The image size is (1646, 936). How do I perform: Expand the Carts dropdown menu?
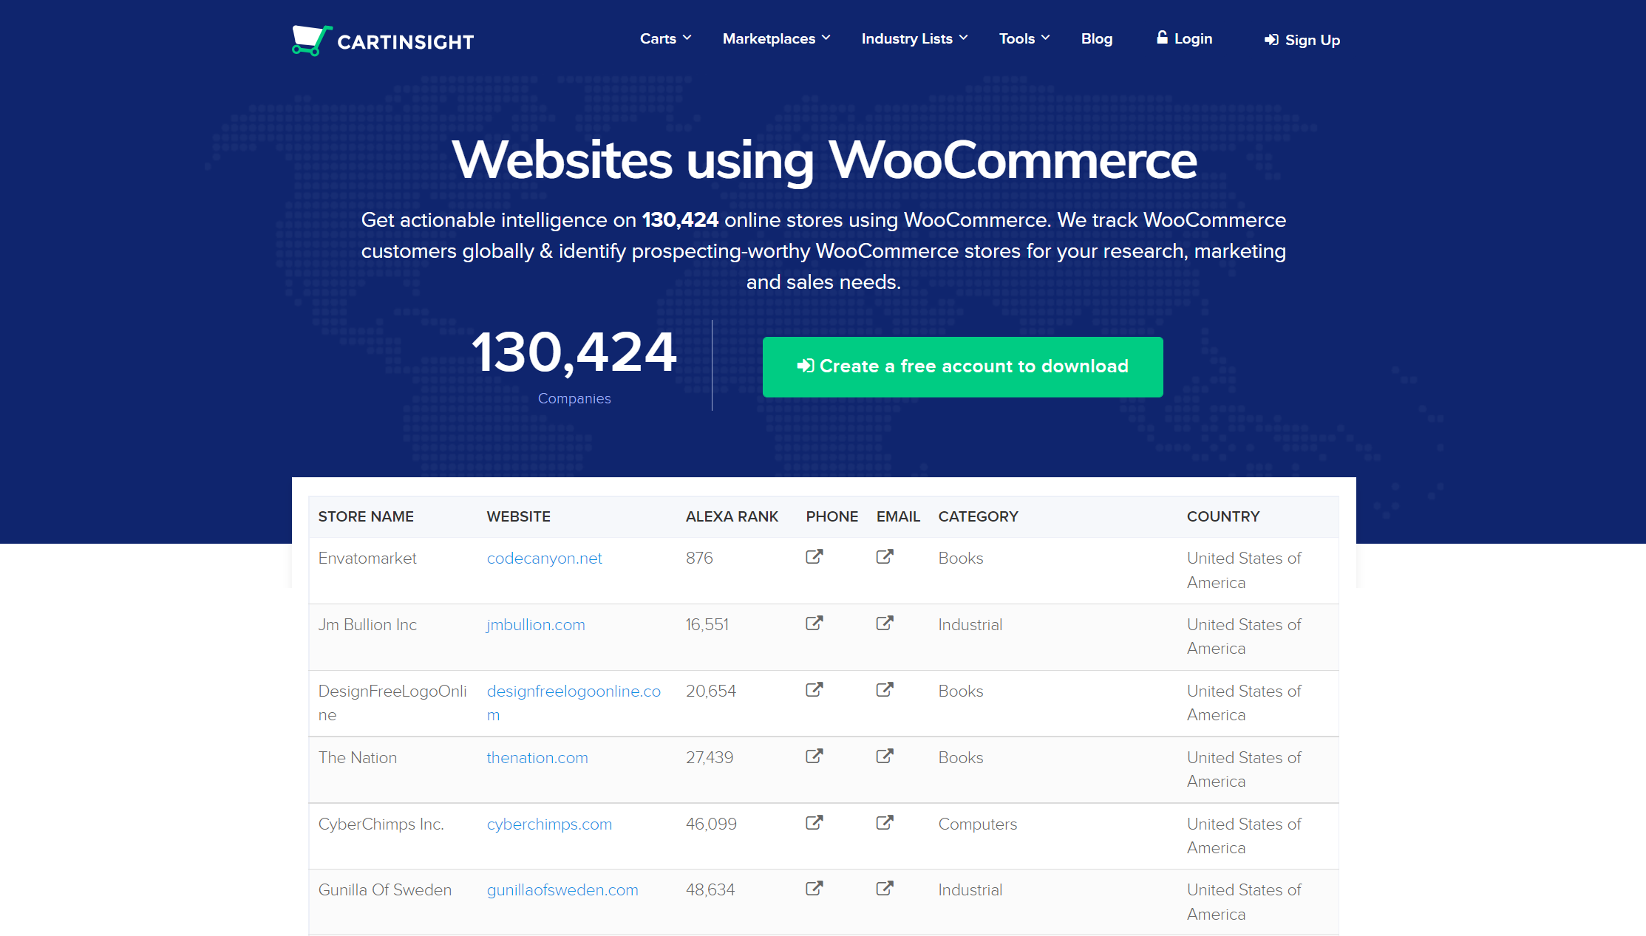click(x=665, y=38)
